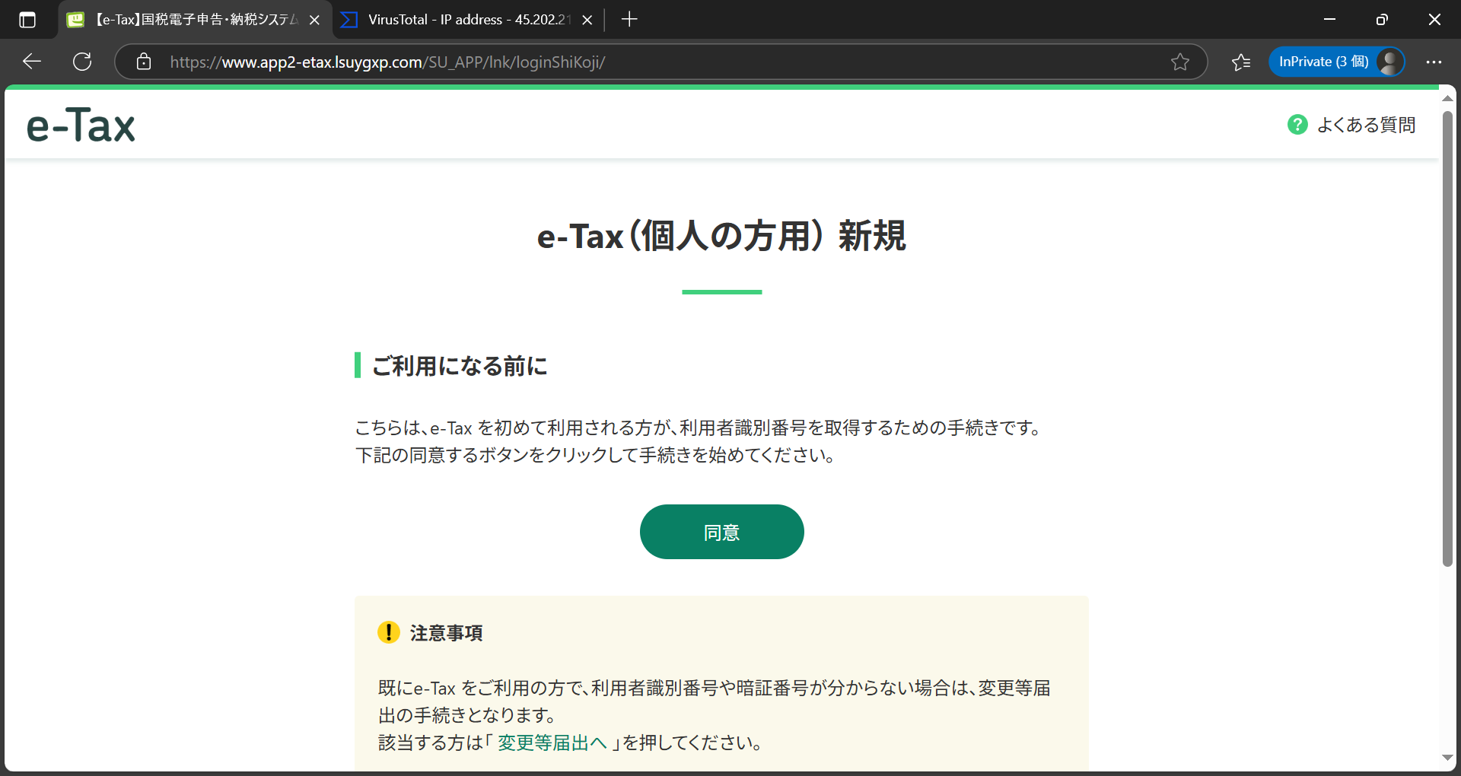Open よくある質問 help link
The height and width of the screenshot is (776, 1461).
[x=1366, y=125]
